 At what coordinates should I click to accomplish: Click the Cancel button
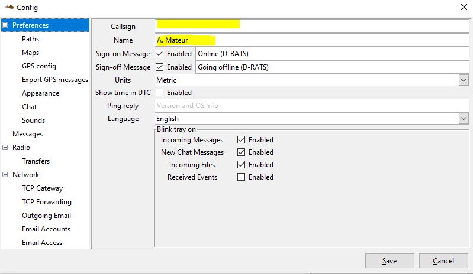pyautogui.click(x=443, y=261)
